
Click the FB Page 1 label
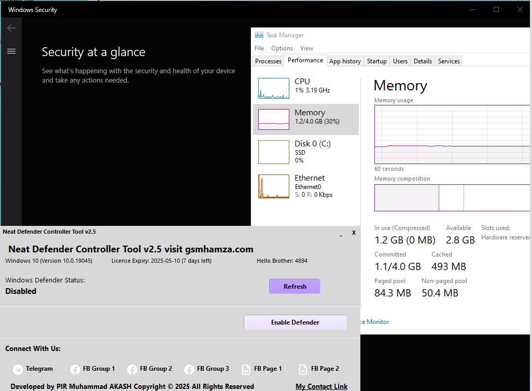point(268,369)
